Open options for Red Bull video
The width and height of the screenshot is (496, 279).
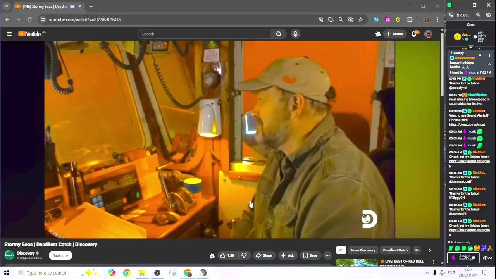(434, 262)
